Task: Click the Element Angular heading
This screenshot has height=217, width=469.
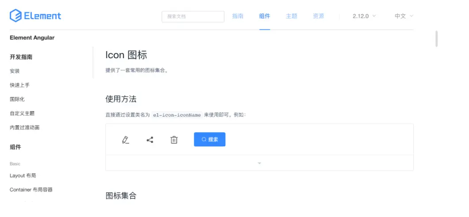Action: [32, 37]
